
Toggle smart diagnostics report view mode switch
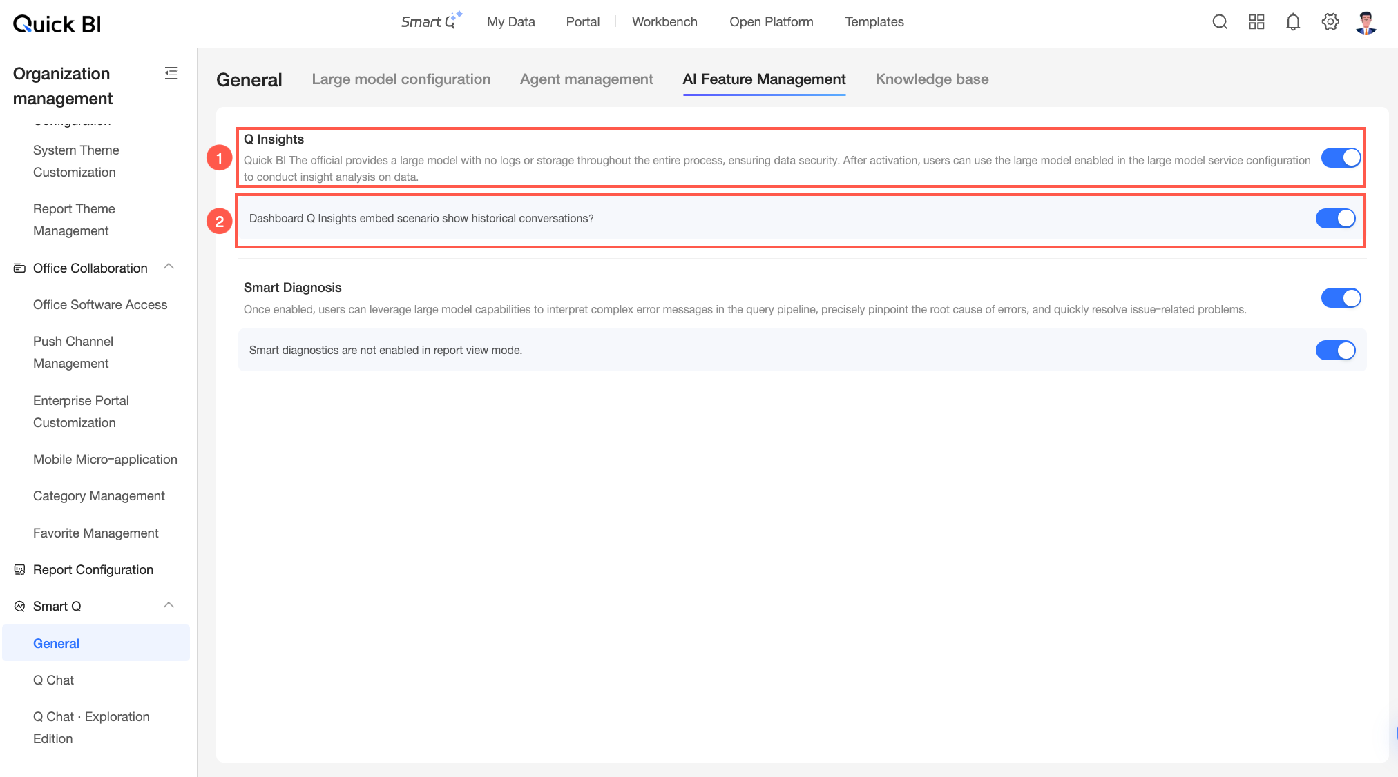pos(1335,351)
